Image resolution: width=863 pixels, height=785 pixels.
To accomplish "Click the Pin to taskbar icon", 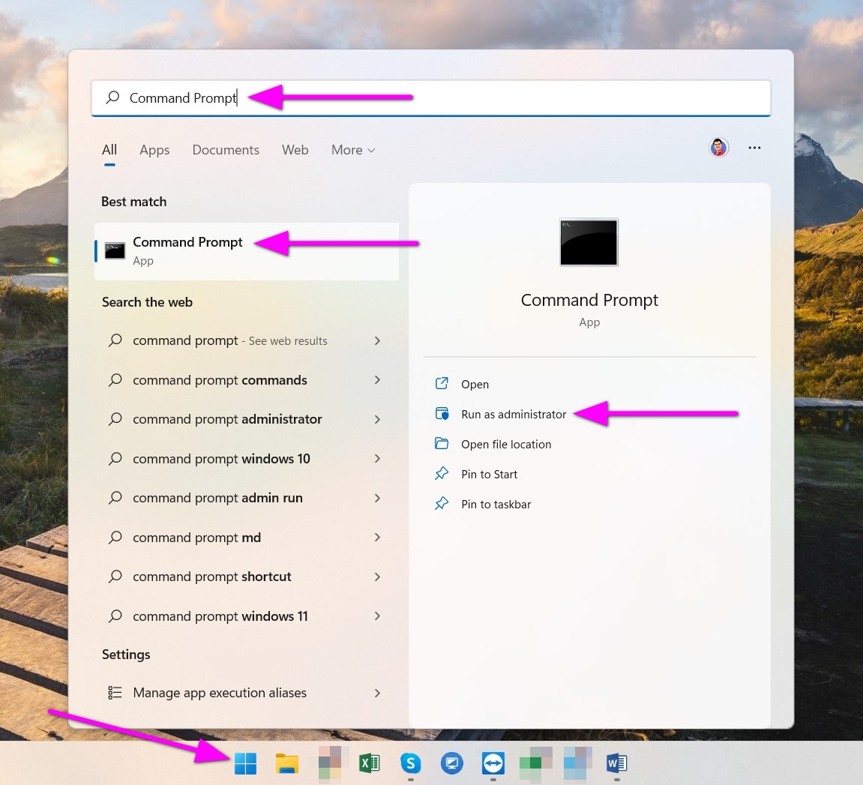I will [442, 504].
